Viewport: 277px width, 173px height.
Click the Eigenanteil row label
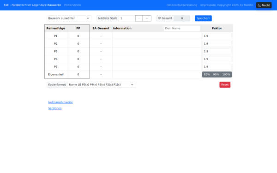(56, 74)
